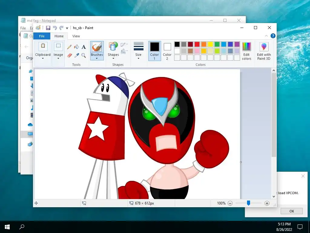The width and height of the screenshot is (310, 233).
Task: Select the Fill with color bucket tool
Action: click(77, 47)
